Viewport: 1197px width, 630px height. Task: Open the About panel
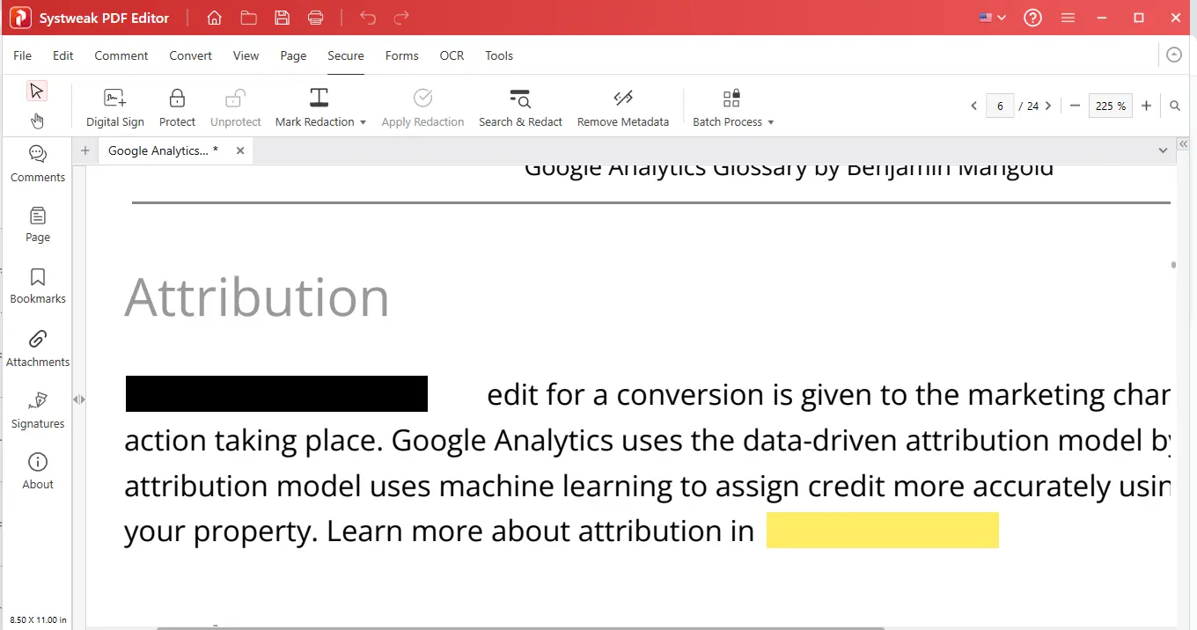tap(38, 471)
